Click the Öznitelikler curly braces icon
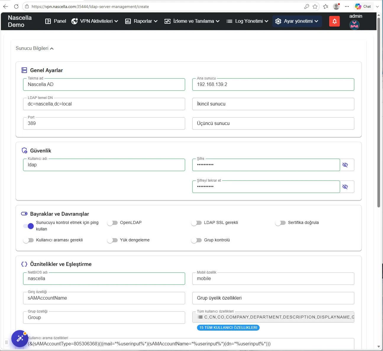The height and width of the screenshot is (351, 383). tap(24, 264)
